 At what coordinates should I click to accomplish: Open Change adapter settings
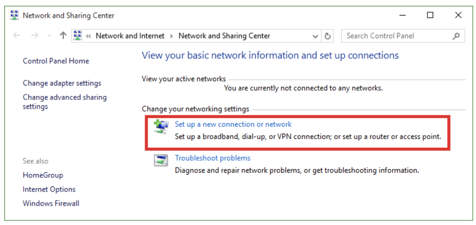click(62, 83)
